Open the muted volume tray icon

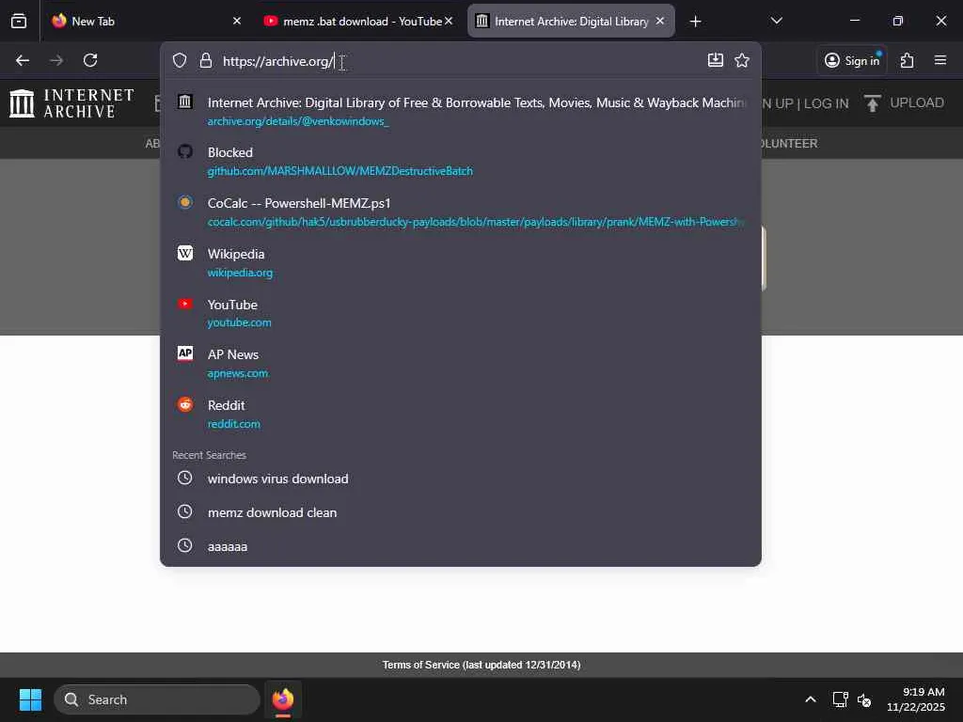864,699
